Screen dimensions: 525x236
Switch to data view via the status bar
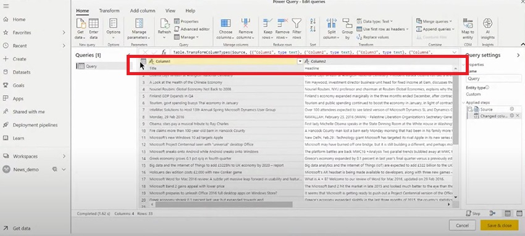point(508,213)
